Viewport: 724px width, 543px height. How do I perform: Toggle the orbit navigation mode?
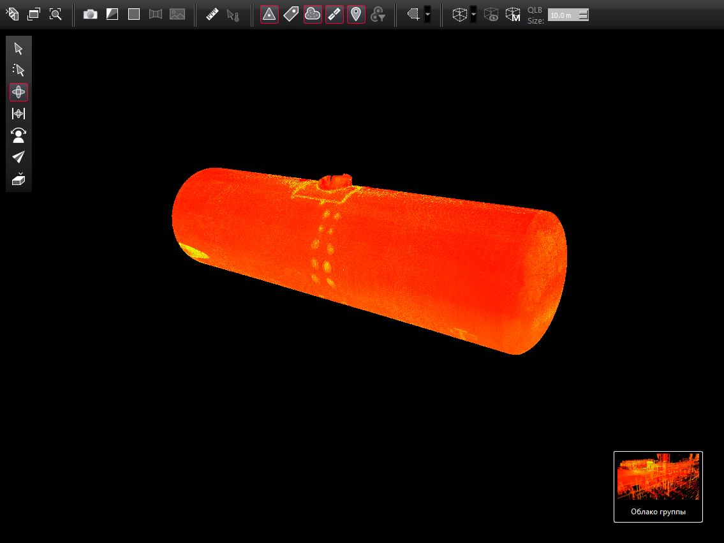click(x=18, y=92)
